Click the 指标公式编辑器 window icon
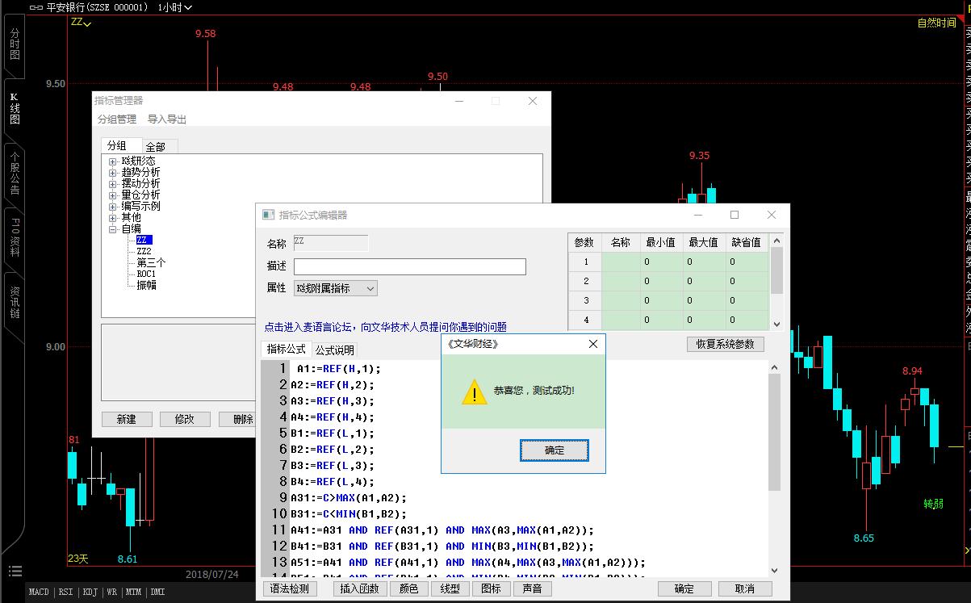The width and height of the screenshot is (971, 603). pyautogui.click(x=269, y=215)
